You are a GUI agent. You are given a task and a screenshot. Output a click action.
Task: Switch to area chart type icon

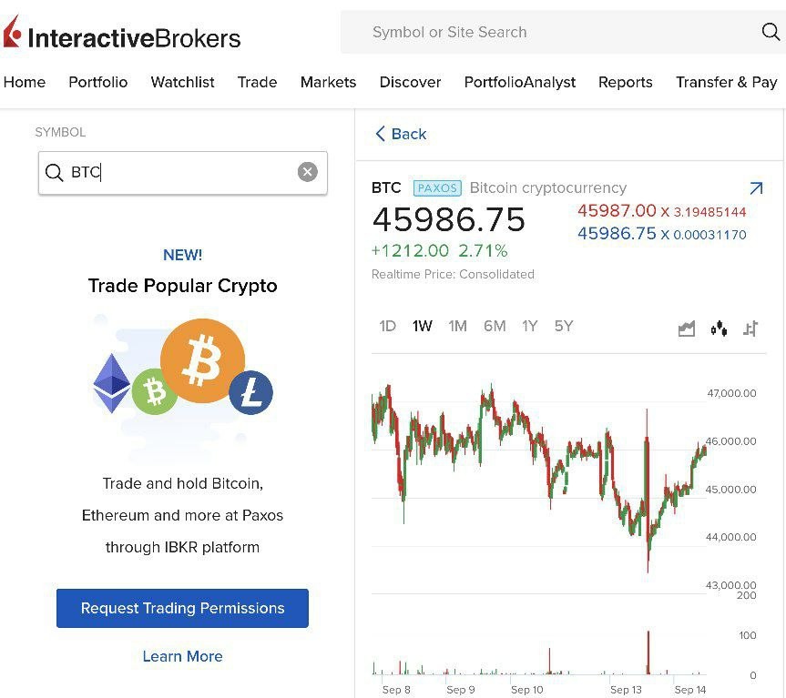[x=686, y=329]
